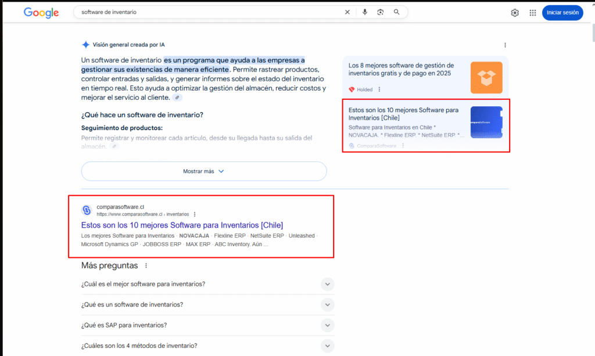Open AI overview three-dot options menu

[505, 45]
